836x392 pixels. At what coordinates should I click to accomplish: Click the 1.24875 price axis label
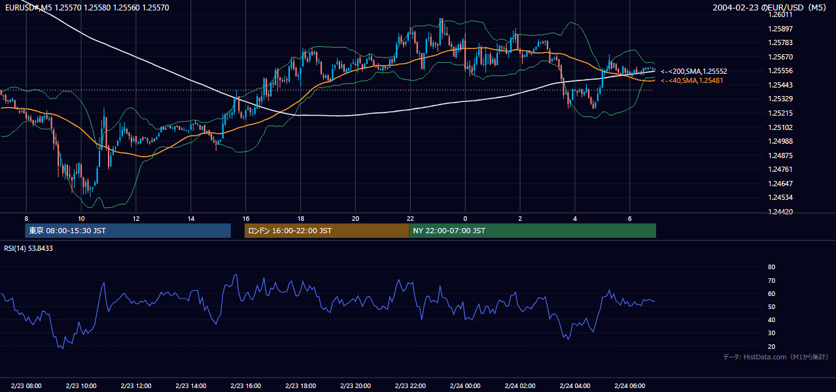[781, 155]
